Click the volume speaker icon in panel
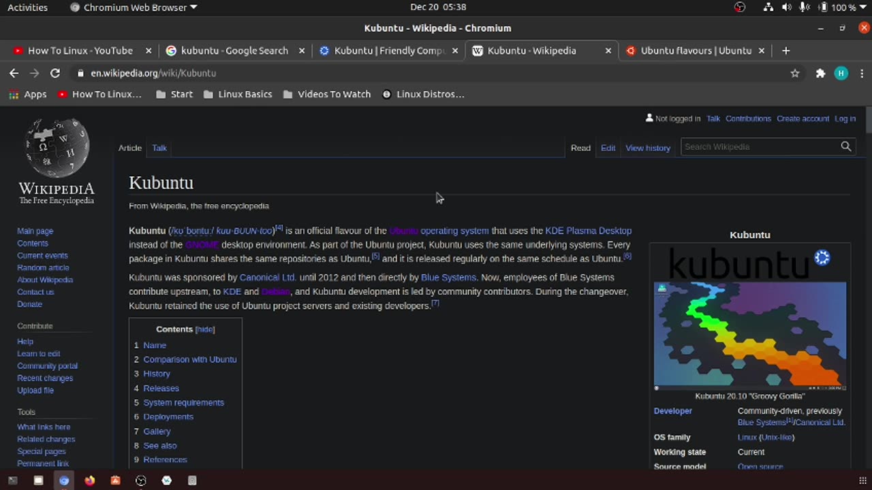 click(787, 7)
